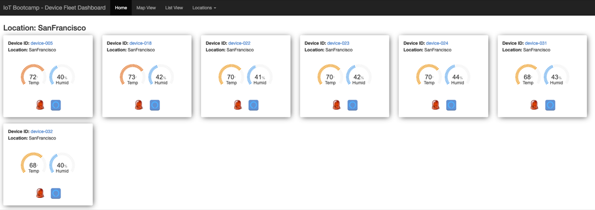
Task: Click the blue button icon on device-031
Action: pos(550,105)
